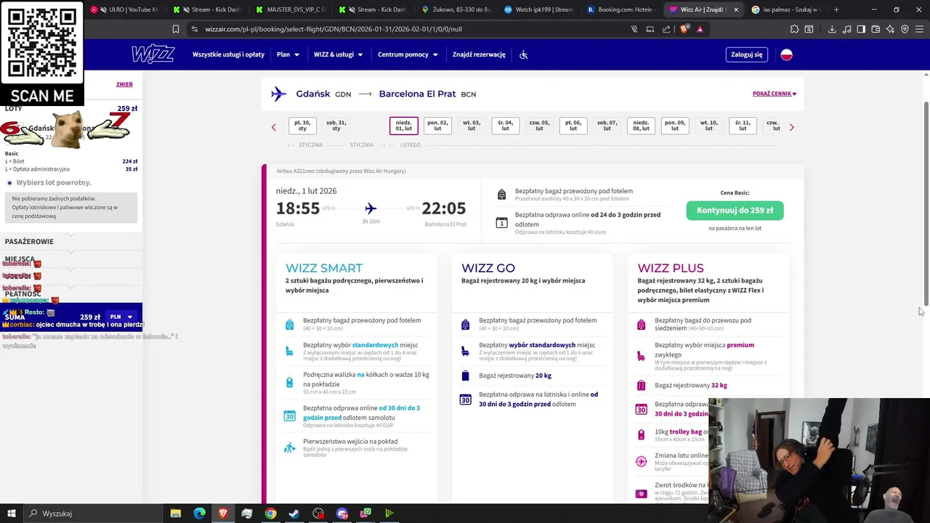Click the Brave Rewards triangle icon
The width and height of the screenshot is (930, 523).
pos(700,29)
